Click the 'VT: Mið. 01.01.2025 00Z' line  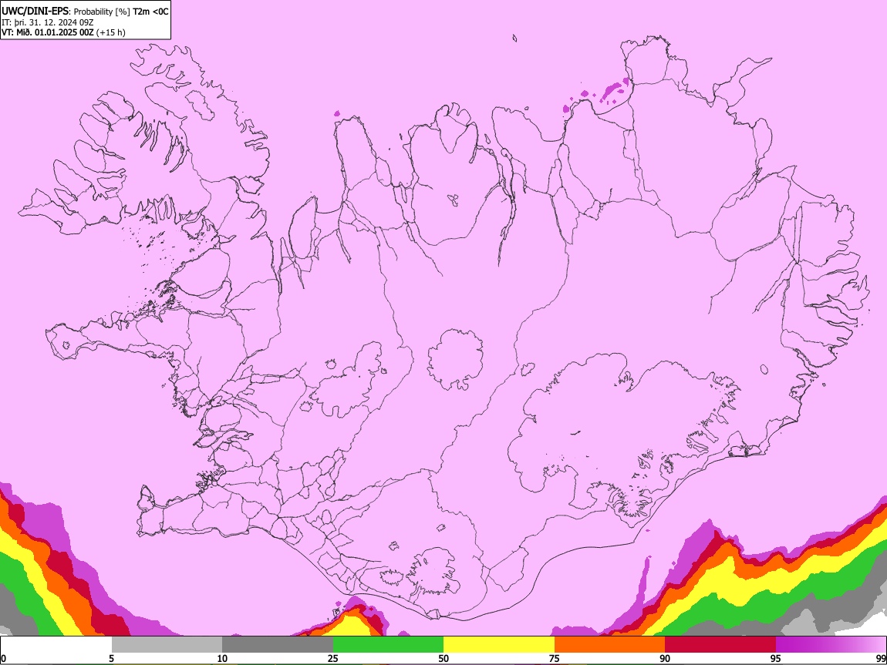click(x=48, y=32)
